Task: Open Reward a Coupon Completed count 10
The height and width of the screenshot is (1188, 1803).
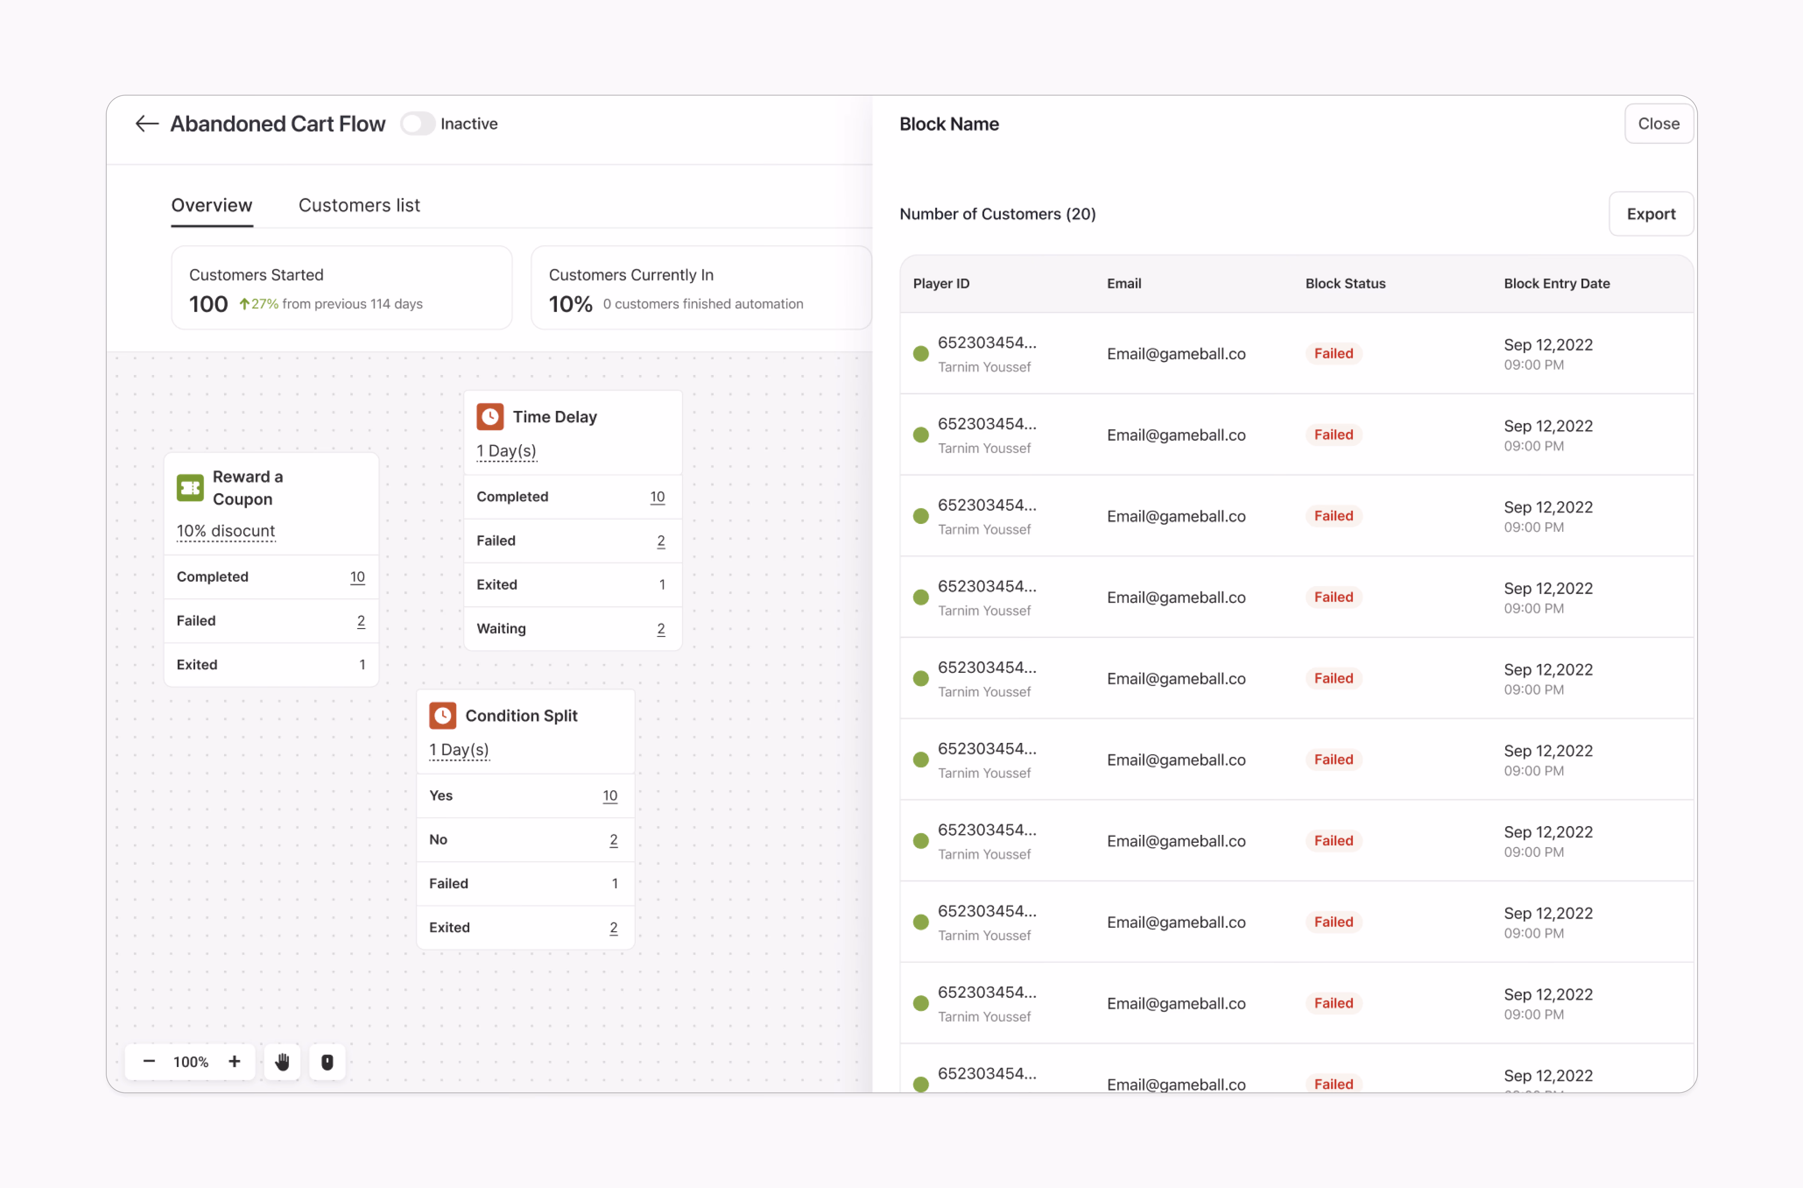Action: tap(357, 577)
